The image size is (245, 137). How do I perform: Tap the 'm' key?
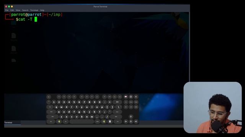click(92, 117)
